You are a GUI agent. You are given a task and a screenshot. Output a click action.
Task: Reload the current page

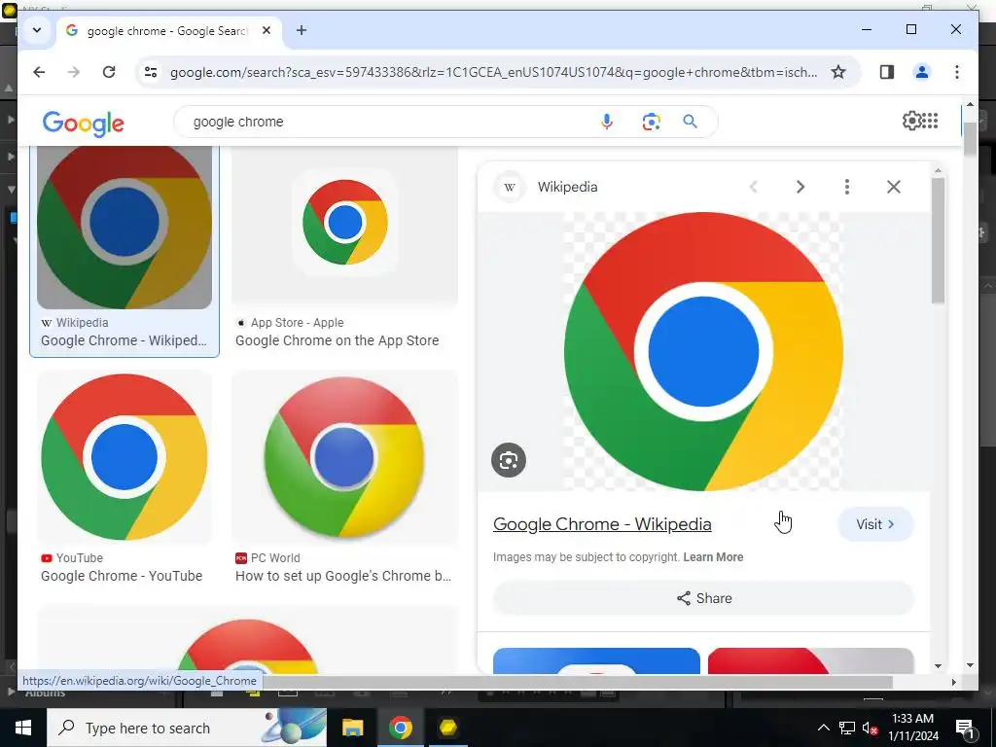109,72
